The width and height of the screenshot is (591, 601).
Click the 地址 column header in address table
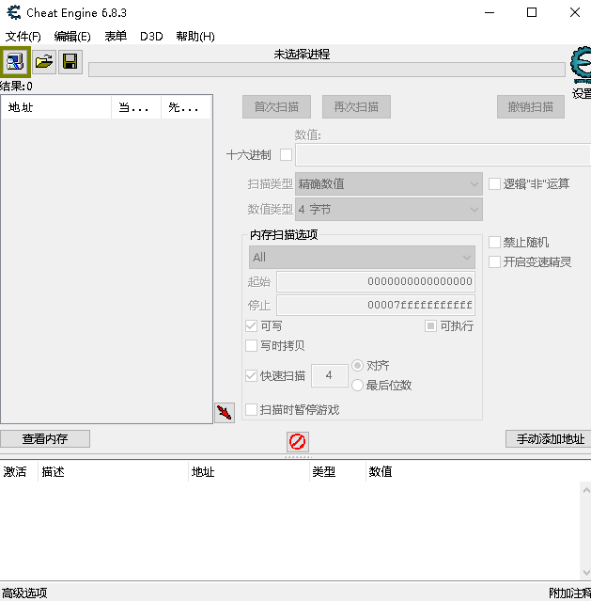[249, 472]
